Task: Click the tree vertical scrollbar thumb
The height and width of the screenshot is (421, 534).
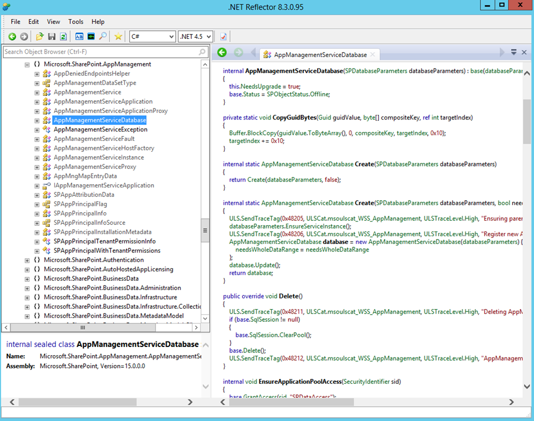Action: (x=205, y=230)
